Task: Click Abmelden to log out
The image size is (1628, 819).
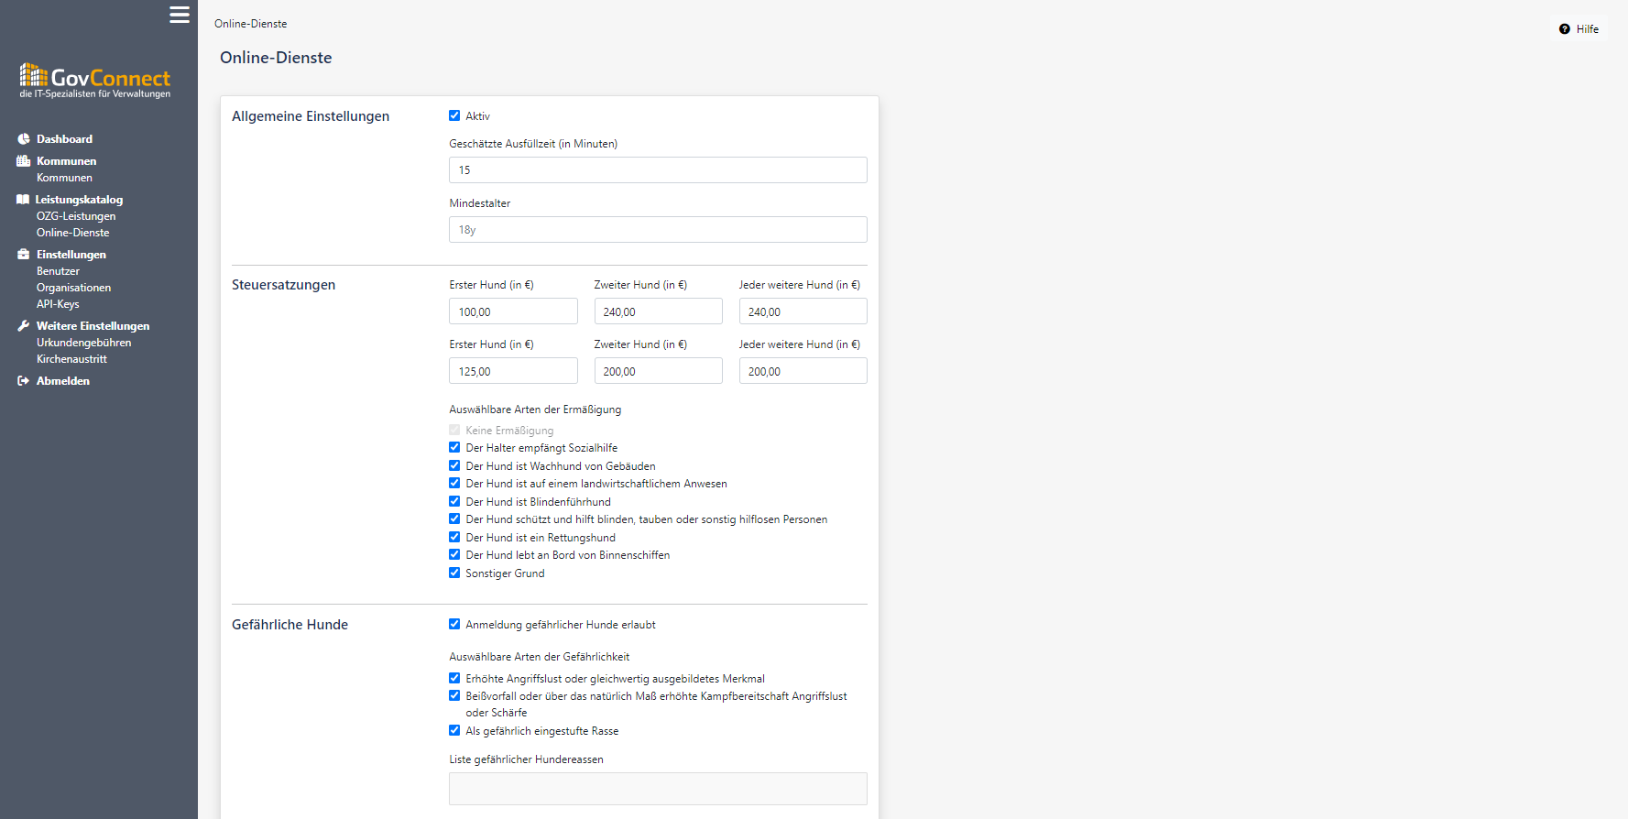Action: [63, 381]
